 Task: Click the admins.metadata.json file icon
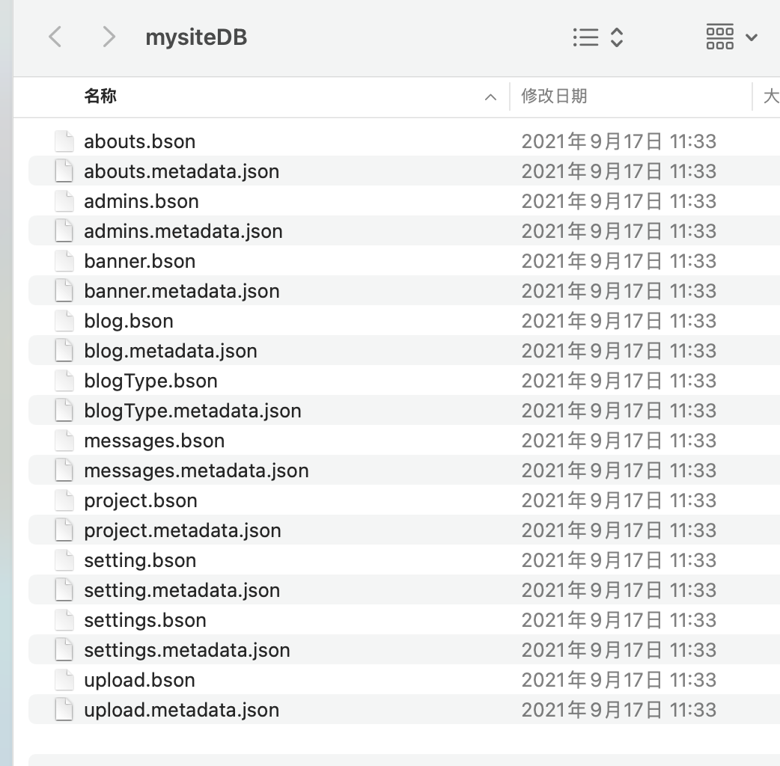point(64,231)
